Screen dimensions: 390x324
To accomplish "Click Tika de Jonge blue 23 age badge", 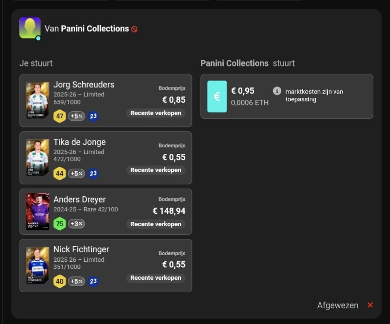I will 93,173.
